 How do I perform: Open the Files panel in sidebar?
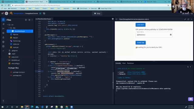(x=3, y=20)
